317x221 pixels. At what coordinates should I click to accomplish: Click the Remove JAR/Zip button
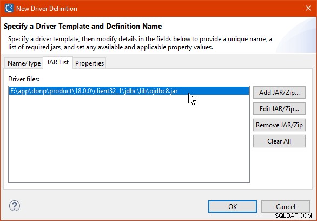pyautogui.click(x=279, y=125)
